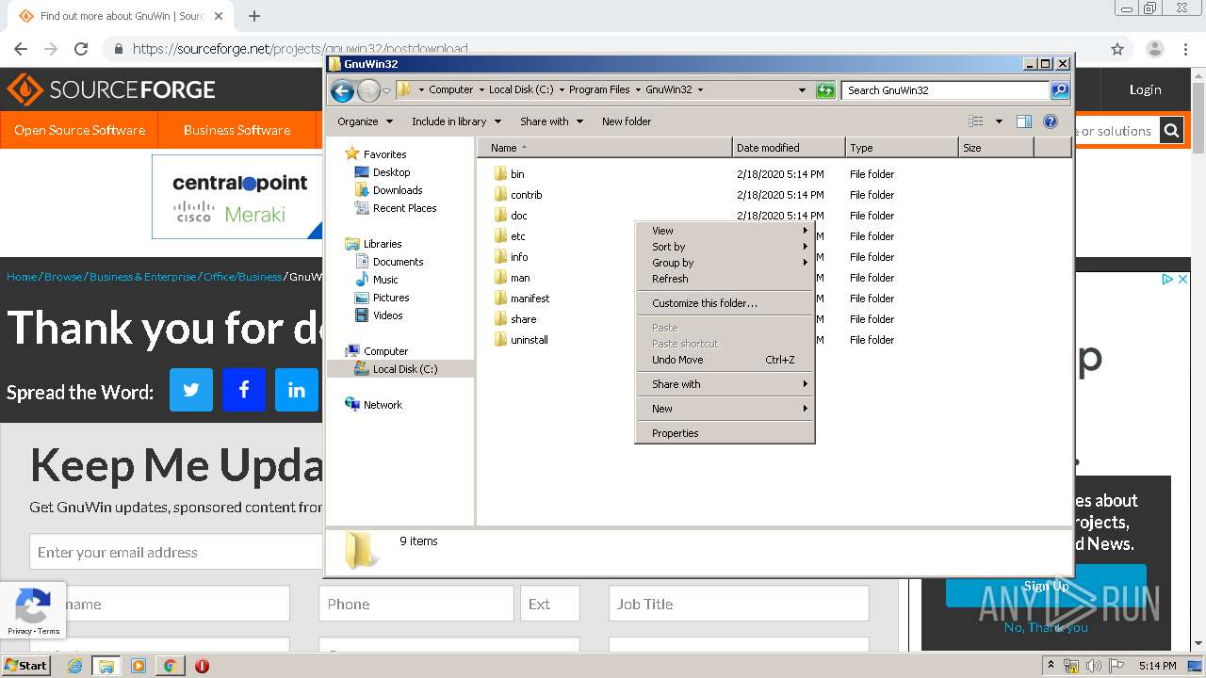The image size is (1206, 678).
Task: Open the Business Software menu
Action: pos(236,130)
